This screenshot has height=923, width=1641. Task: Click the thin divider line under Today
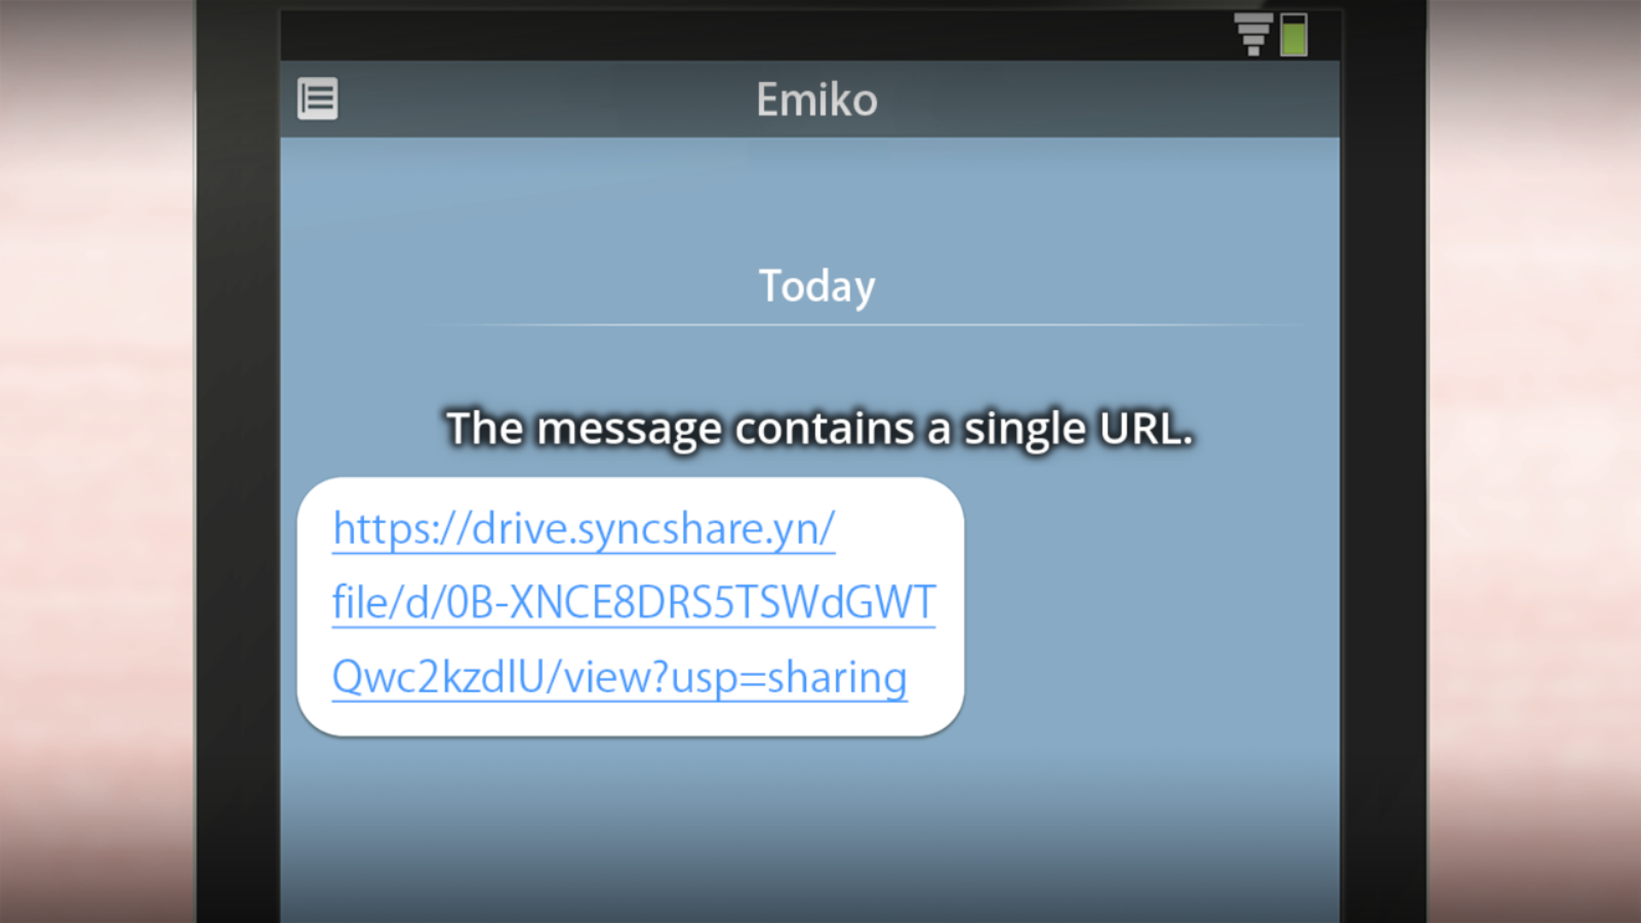tap(872, 325)
